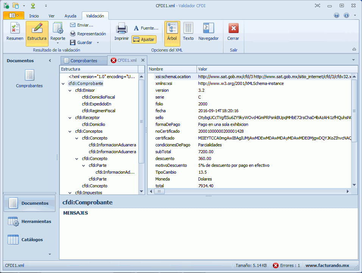Click the blue info icon
The image size is (362, 273).
click(x=346, y=16)
